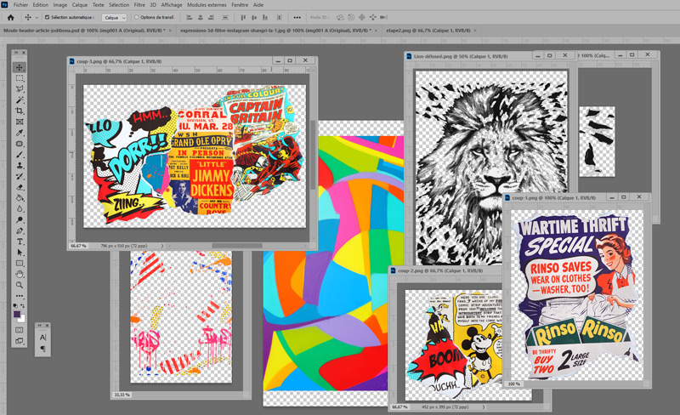Select the Frame tool
Screen dimensions: 680x415
20,122
